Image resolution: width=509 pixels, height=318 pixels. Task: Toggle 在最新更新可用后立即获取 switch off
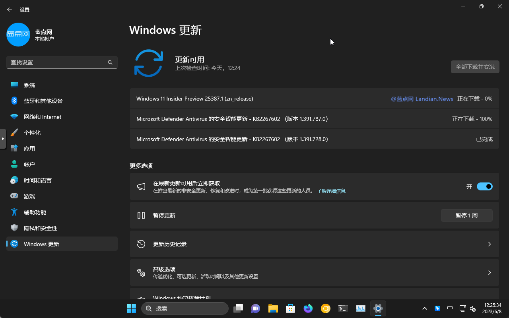[x=485, y=186]
